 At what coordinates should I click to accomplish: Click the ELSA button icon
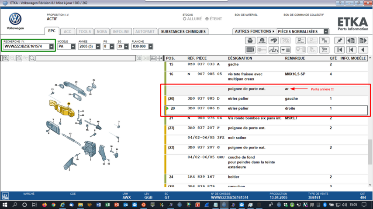[x=300, y=40]
